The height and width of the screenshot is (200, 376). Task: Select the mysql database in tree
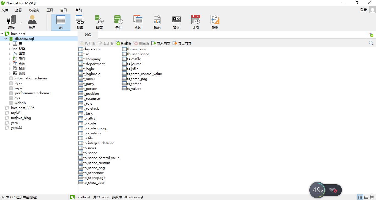[19, 88]
